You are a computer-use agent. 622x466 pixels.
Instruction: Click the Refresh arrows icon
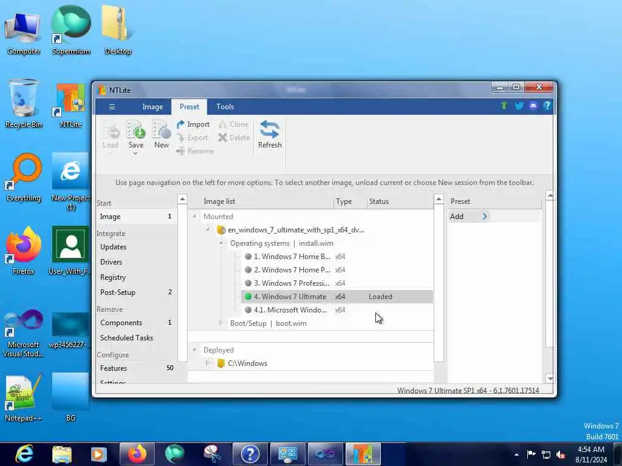click(270, 130)
